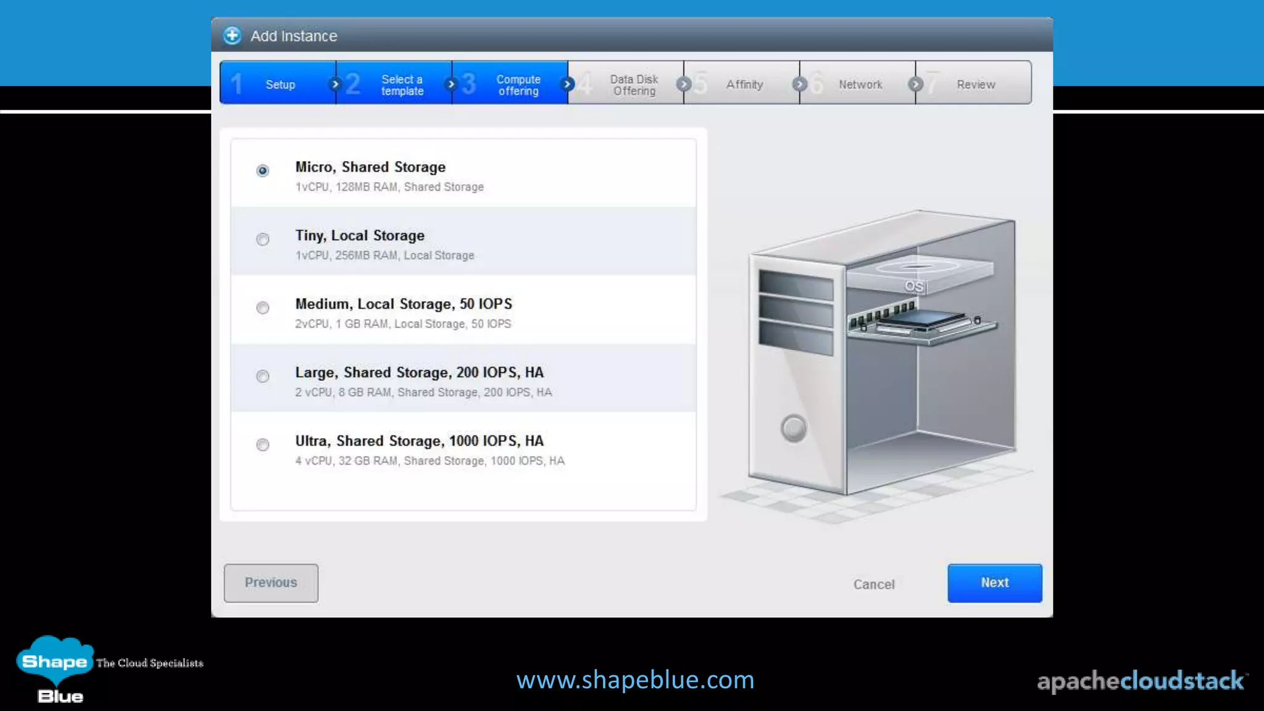
Task: Click 'Medium, Local Storage, 50 IOPS' title
Action: pyautogui.click(x=404, y=304)
